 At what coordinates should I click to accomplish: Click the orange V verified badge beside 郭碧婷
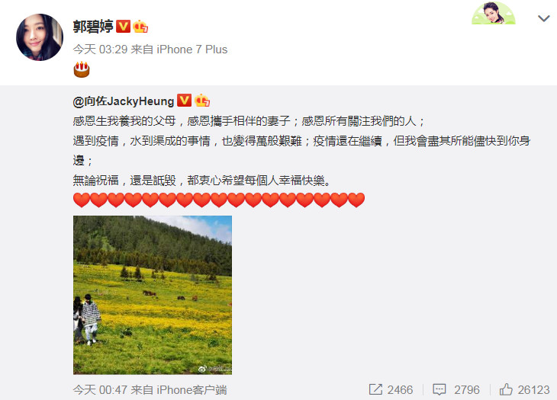(x=124, y=26)
